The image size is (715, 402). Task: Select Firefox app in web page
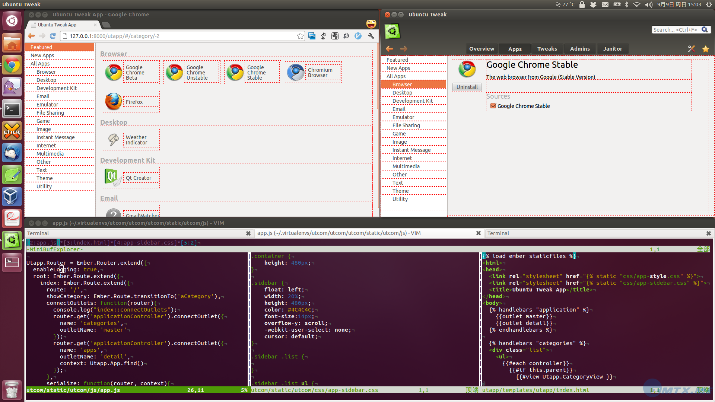tap(131, 102)
